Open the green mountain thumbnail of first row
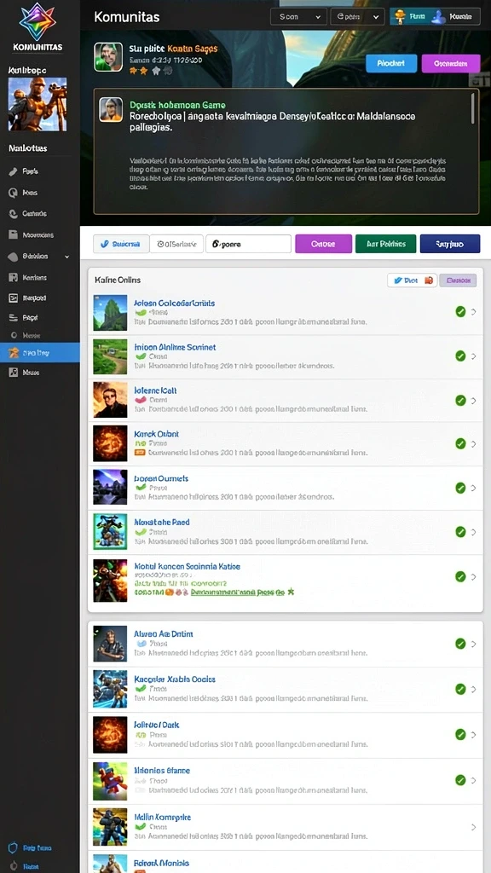This screenshot has height=873, width=491. pos(110,313)
